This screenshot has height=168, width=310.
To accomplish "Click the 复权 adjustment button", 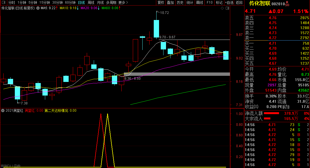I will (x=161, y=2).
